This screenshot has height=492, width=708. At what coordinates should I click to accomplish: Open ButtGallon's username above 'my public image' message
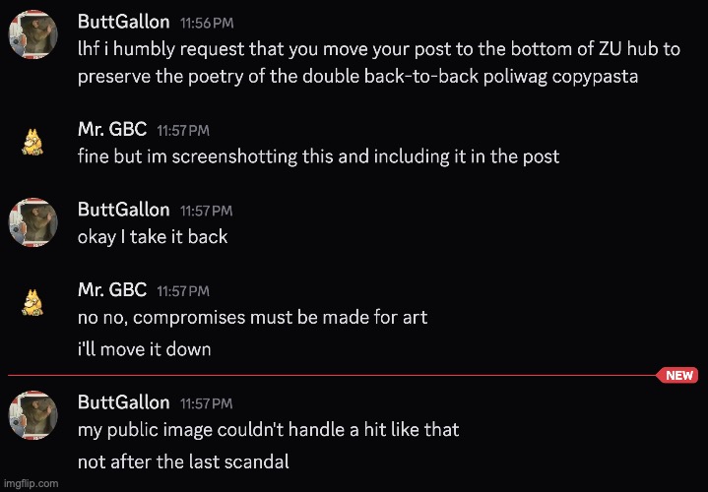click(123, 401)
